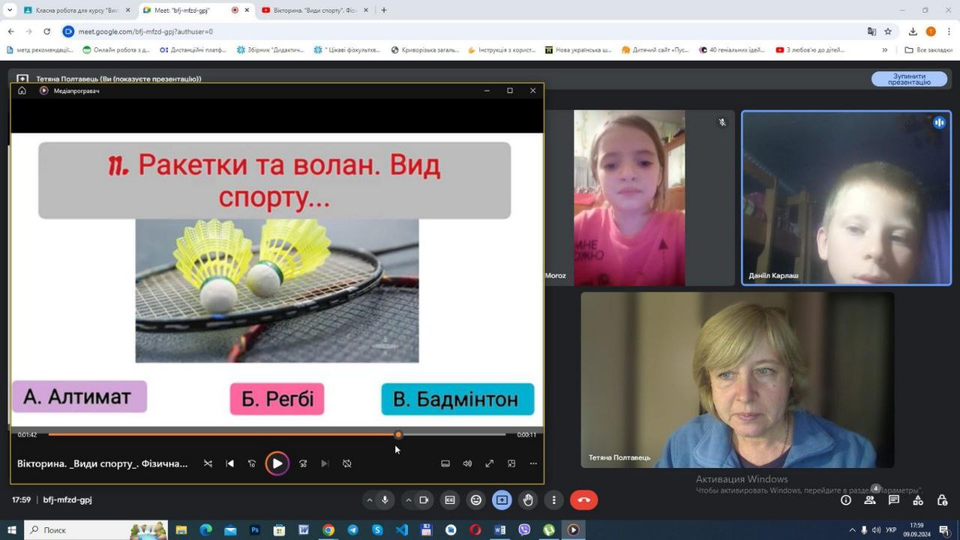
Task: Show the participants list
Action: pyautogui.click(x=870, y=500)
